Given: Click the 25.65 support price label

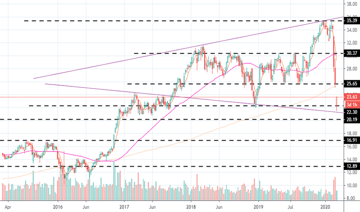Looking at the screenshot, I should [x=352, y=84].
